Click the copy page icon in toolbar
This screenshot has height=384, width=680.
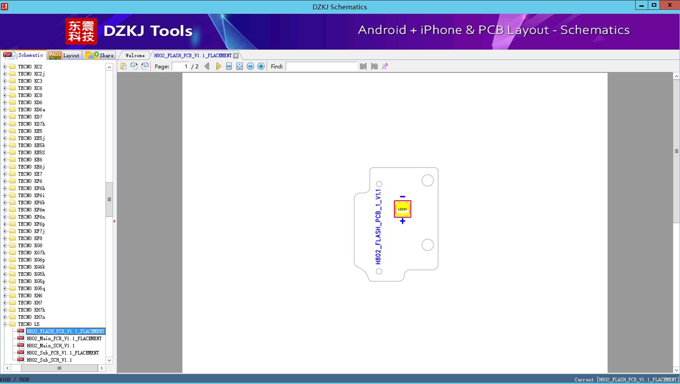click(x=123, y=66)
